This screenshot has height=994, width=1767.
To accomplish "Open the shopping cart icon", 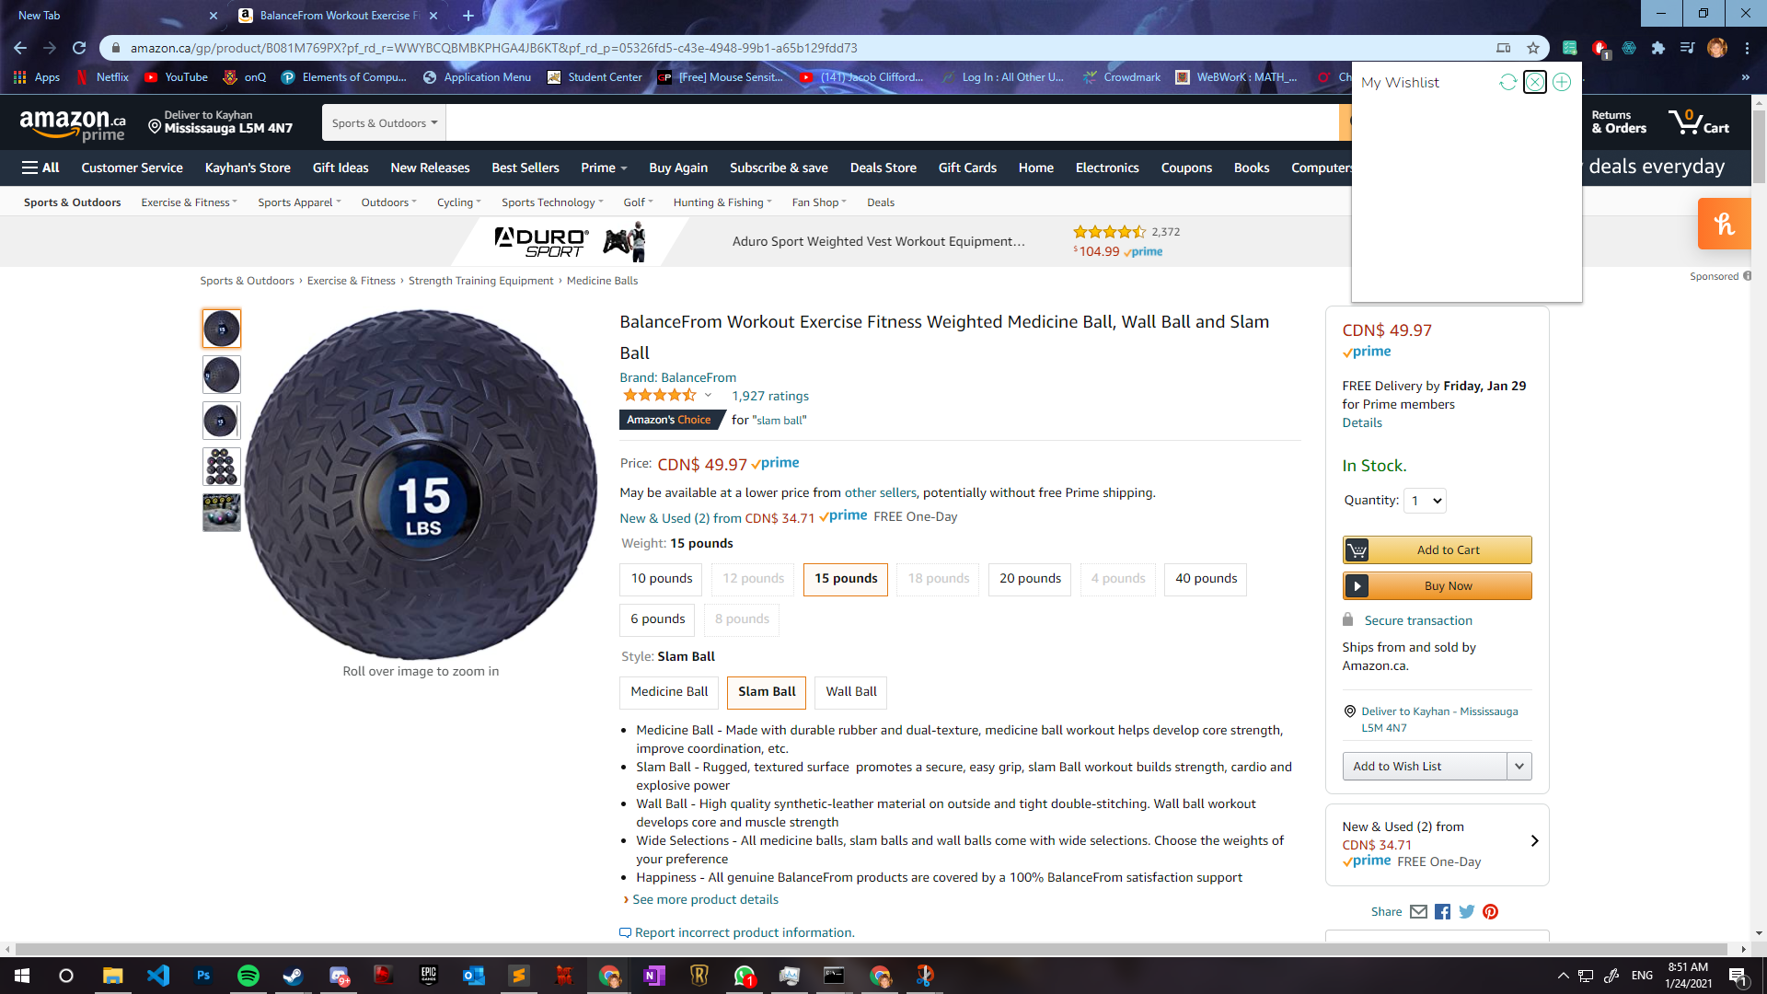I will pyautogui.click(x=1699, y=122).
